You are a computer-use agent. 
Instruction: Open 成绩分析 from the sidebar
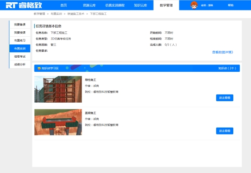click(20, 64)
